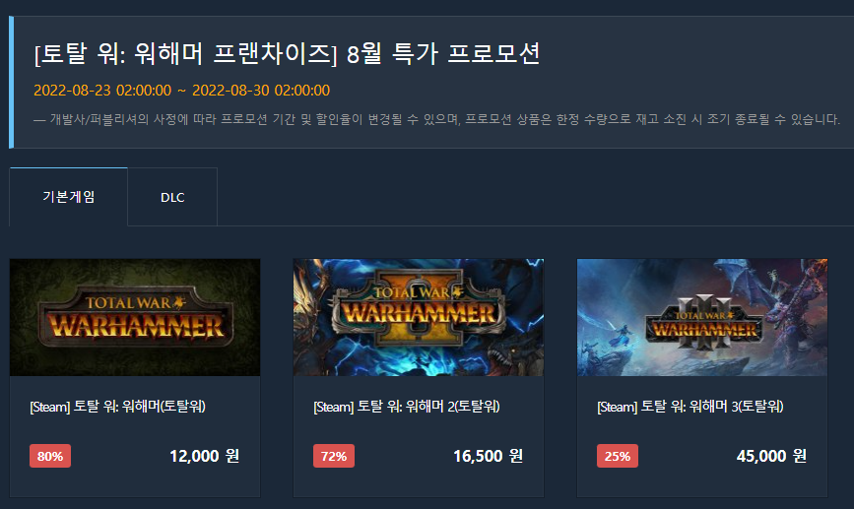Open Total War: Warhammer 2 banner image
The width and height of the screenshot is (854, 509).
419,317
